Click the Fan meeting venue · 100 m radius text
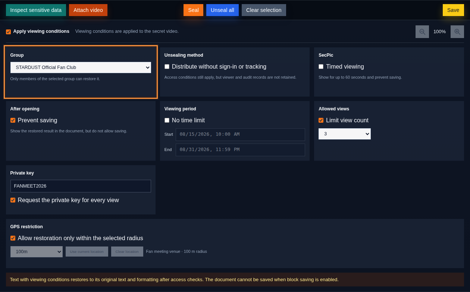 (x=176, y=251)
